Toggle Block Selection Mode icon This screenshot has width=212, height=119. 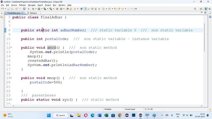click(95, 9)
